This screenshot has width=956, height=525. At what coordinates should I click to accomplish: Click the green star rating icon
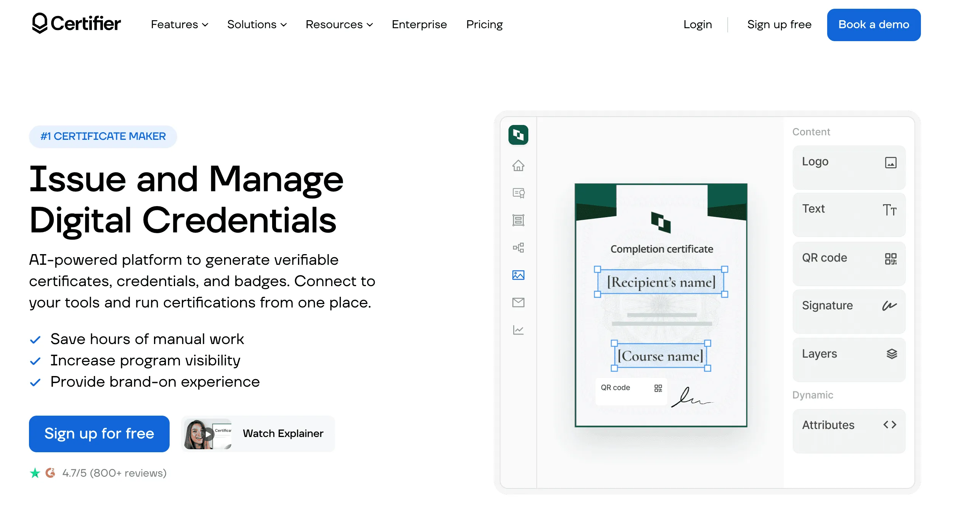pos(35,473)
